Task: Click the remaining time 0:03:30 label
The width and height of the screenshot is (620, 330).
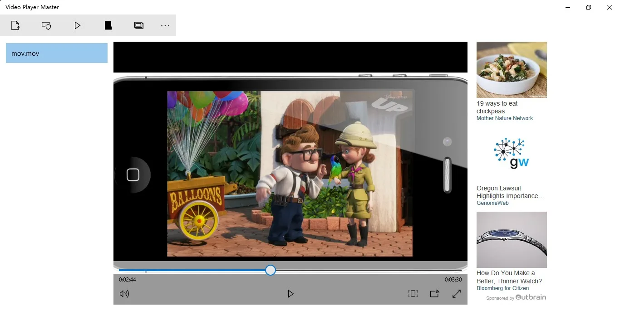Action: pyautogui.click(x=453, y=280)
